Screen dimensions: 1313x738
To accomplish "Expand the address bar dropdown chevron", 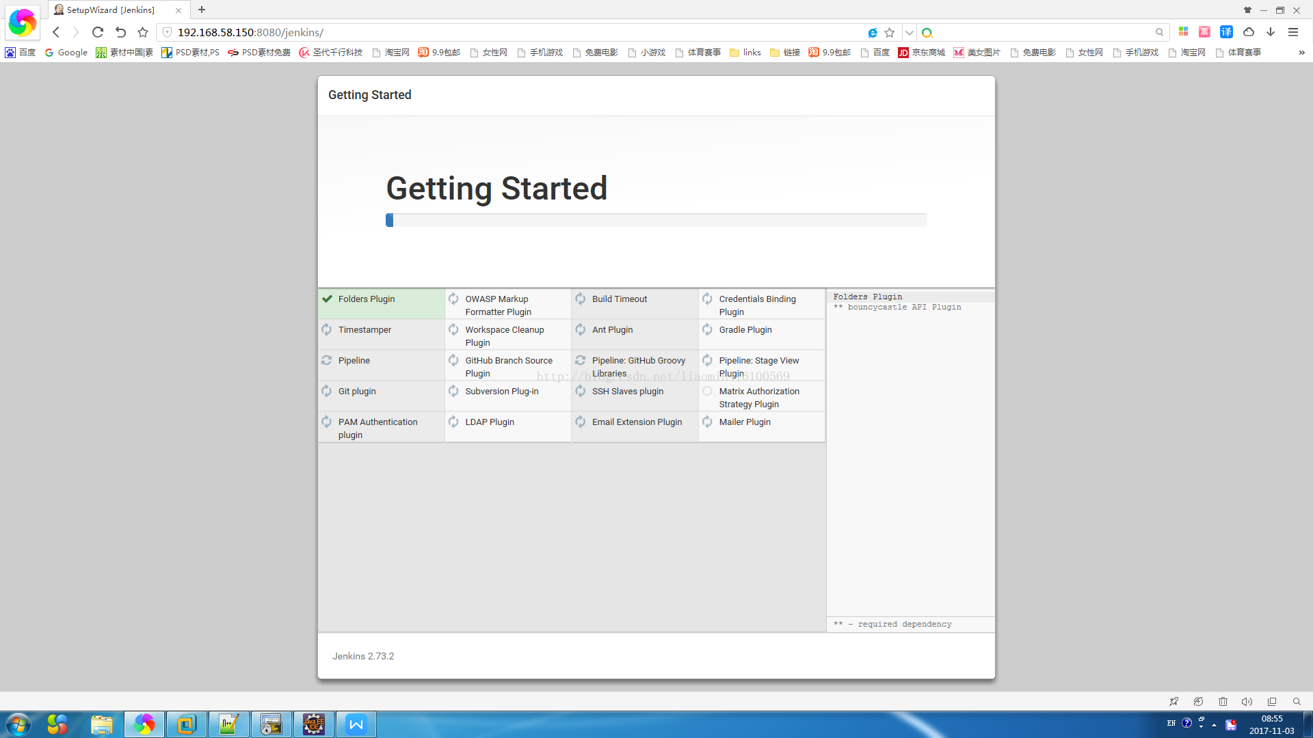I will click(909, 33).
